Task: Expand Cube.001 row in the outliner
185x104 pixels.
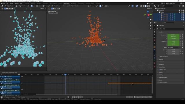Action: tap(160, 14)
